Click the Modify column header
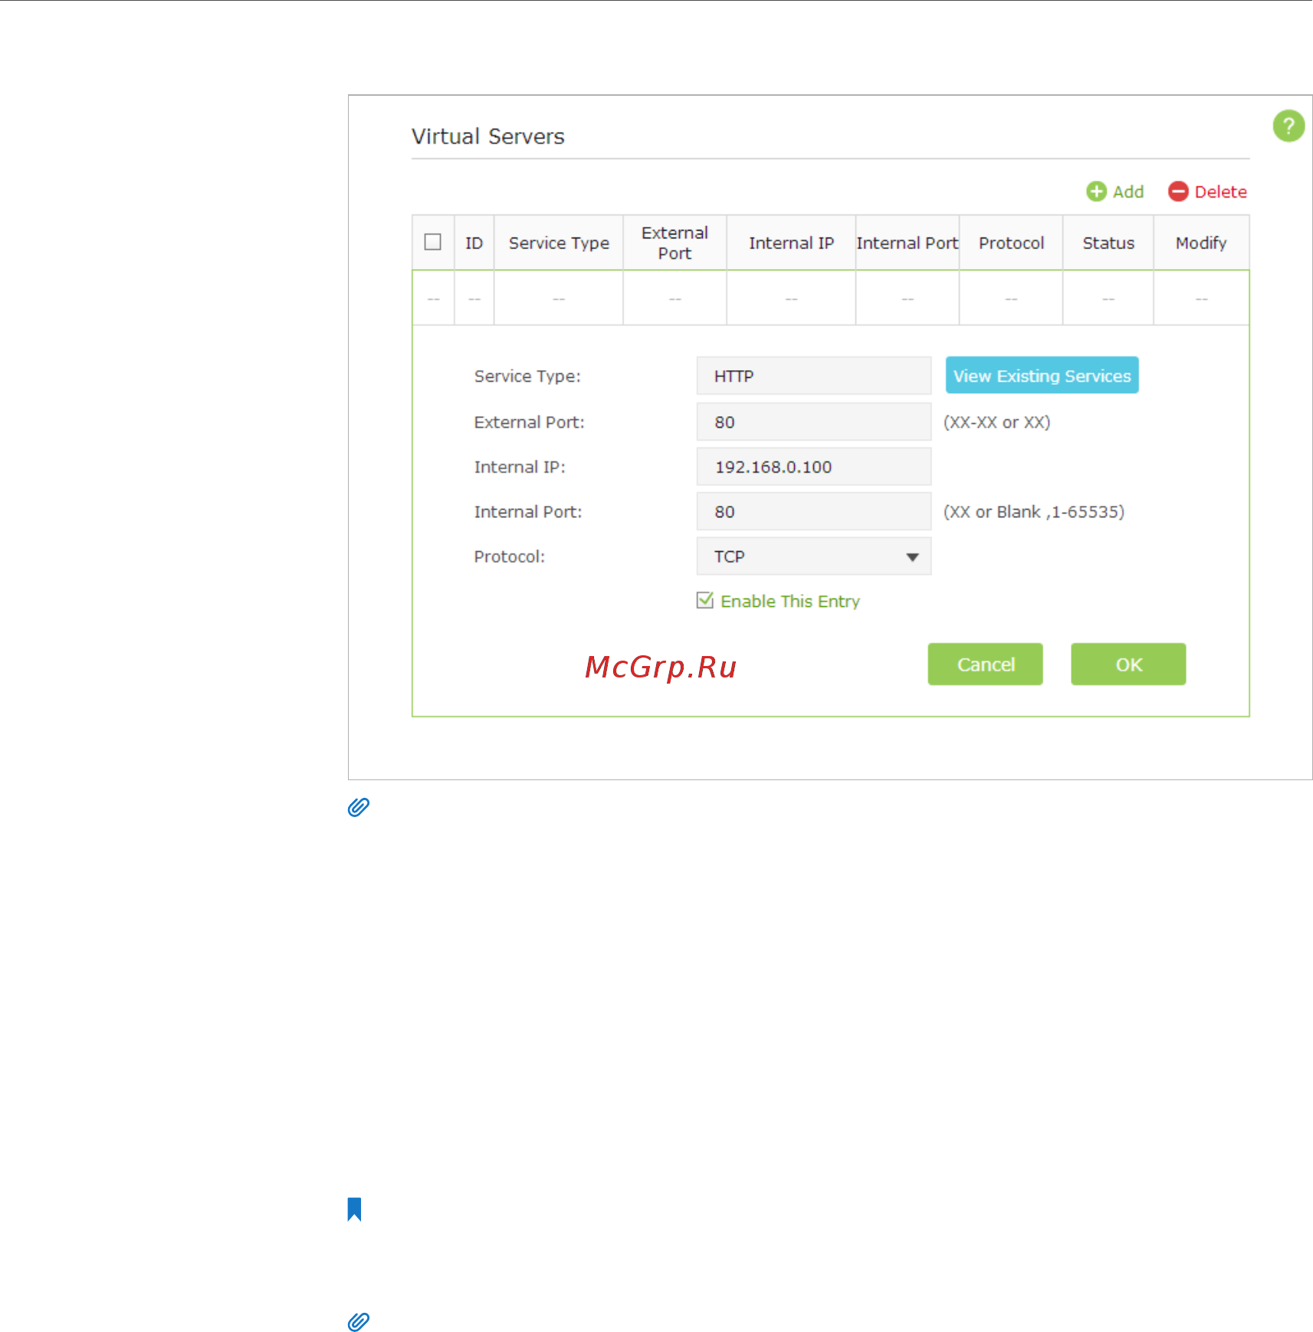The image size is (1313, 1332). click(1201, 243)
